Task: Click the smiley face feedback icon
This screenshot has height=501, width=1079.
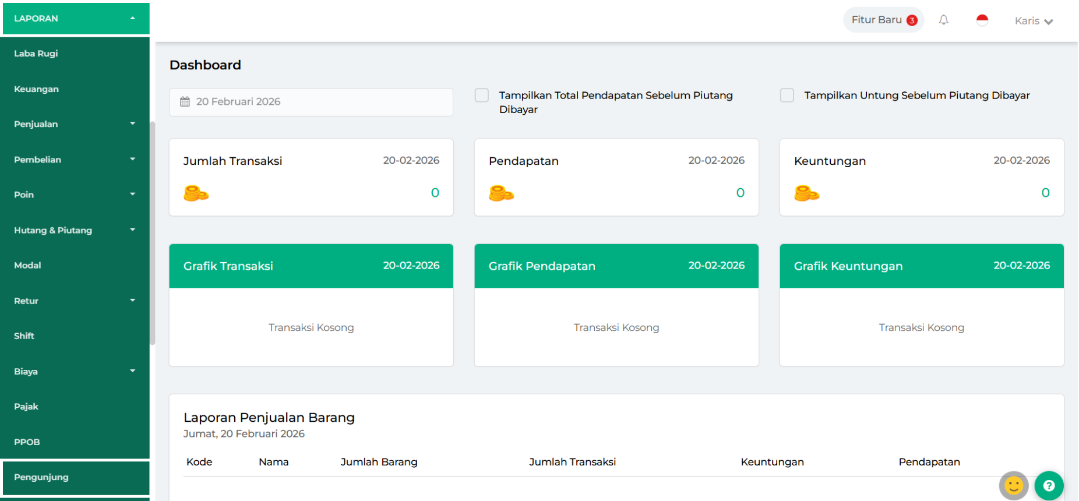Action: click(x=1013, y=485)
